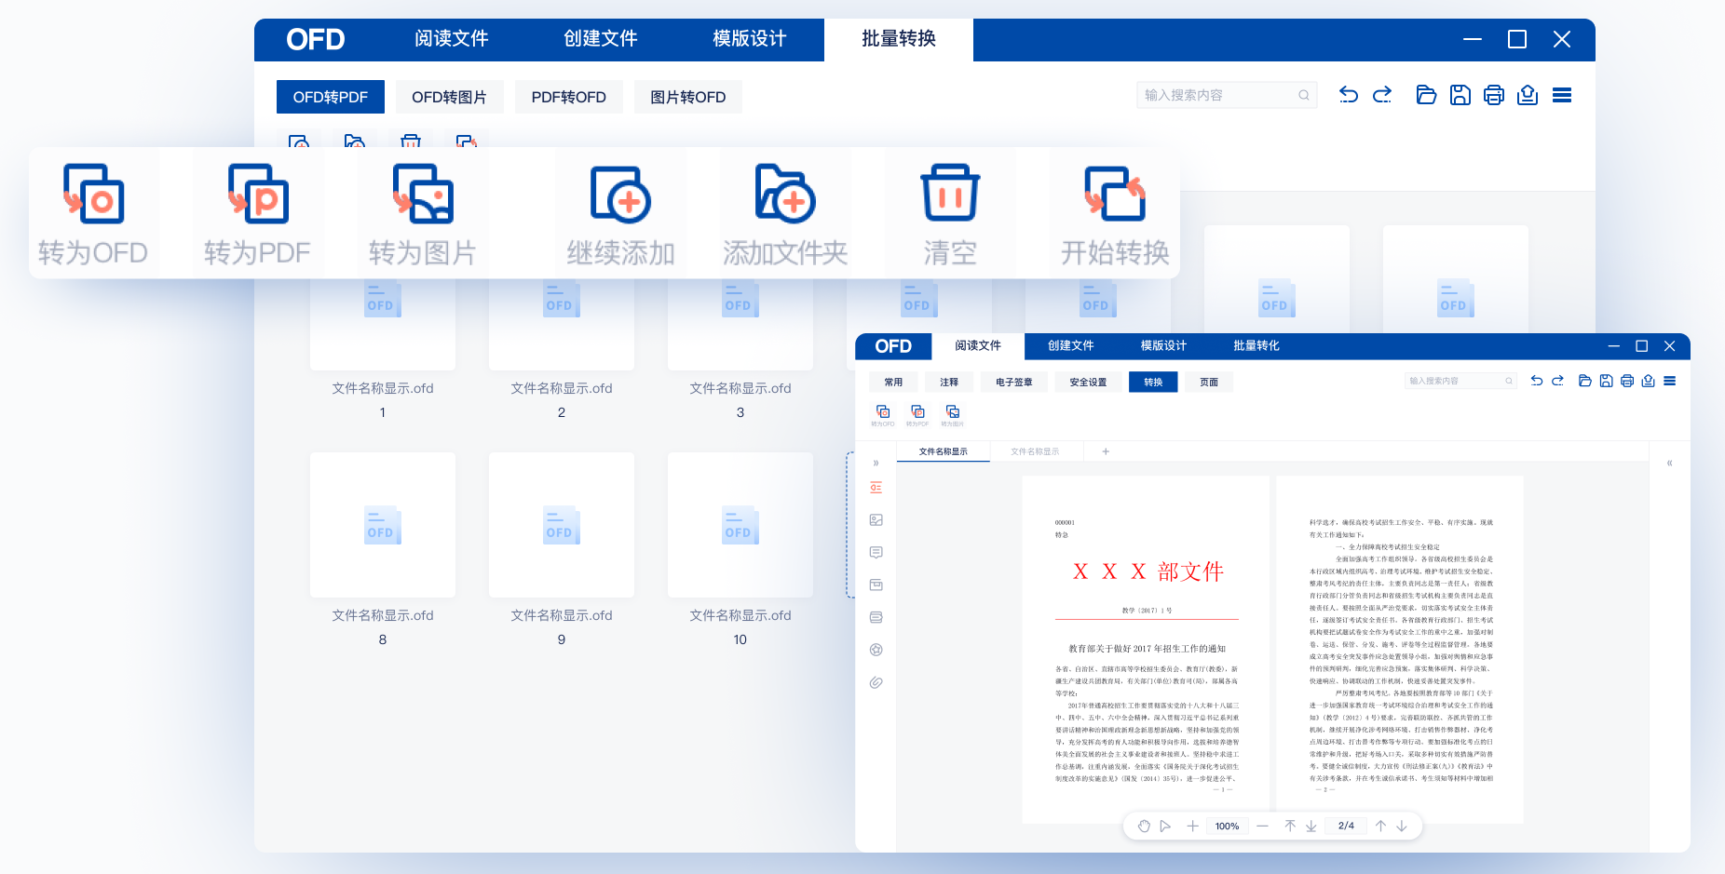Click the redo arrow in the batch conversion window
The height and width of the screenshot is (874, 1725).
tap(1382, 95)
